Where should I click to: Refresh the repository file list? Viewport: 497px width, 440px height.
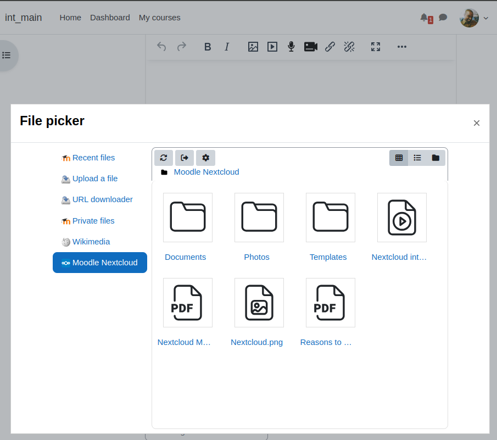pyautogui.click(x=164, y=158)
